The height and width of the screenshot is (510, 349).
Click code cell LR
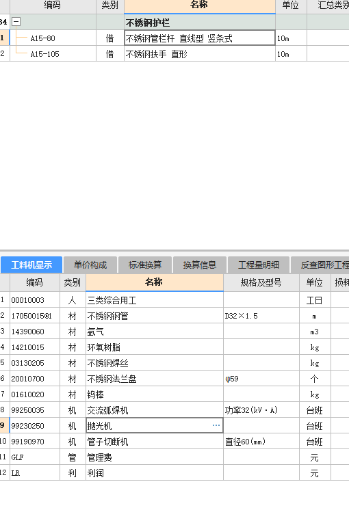35,472
